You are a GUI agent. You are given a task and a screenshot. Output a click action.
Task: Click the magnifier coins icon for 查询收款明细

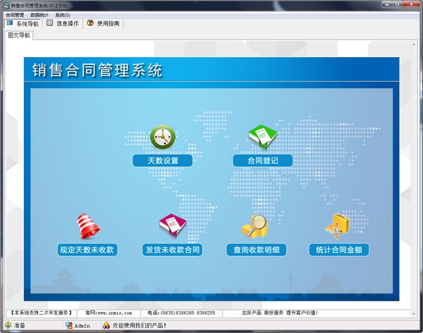click(x=254, y=226)
